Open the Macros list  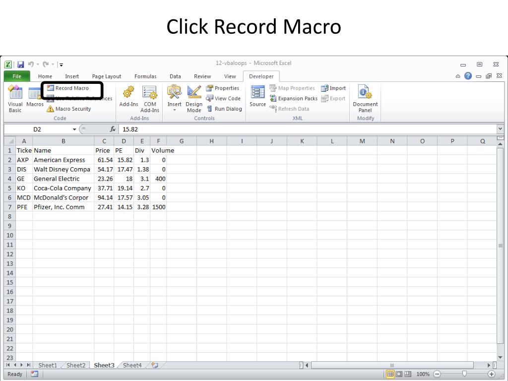point(35,97)
